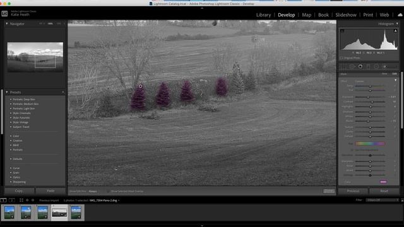Click the Copy settings button

coord(20,191)
